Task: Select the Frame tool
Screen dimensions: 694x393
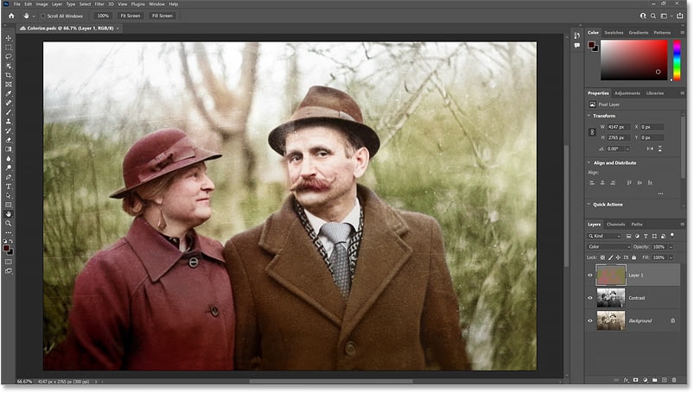Action: 9,85
